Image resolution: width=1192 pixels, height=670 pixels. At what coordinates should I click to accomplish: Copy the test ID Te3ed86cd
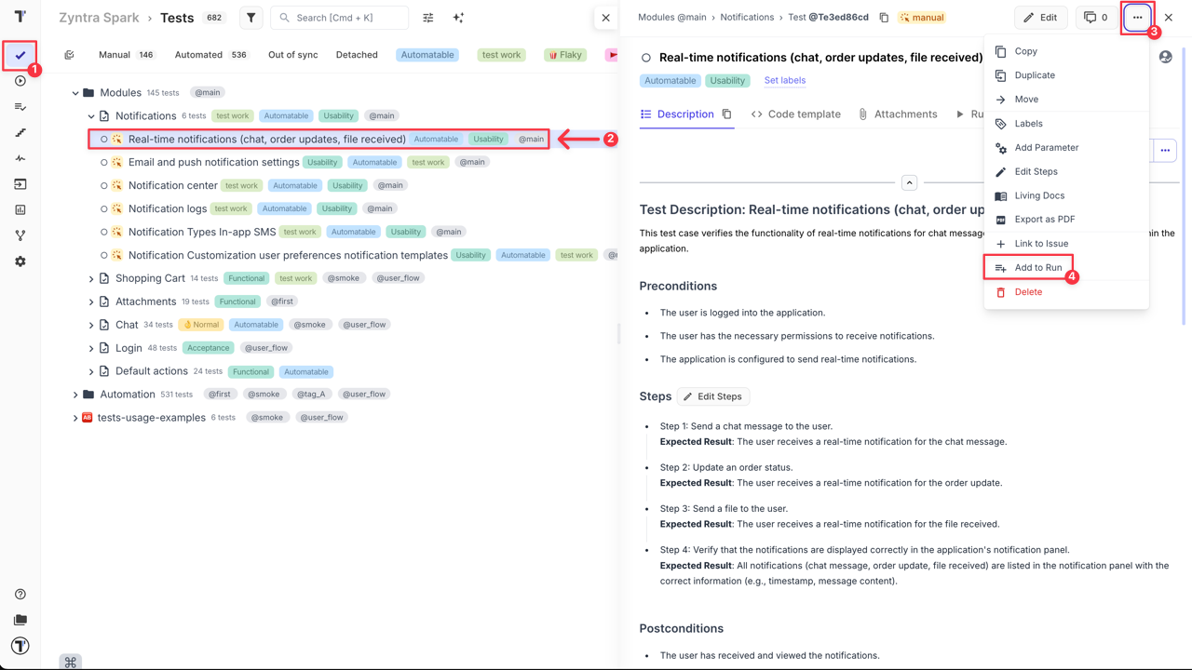pos(884,17)
